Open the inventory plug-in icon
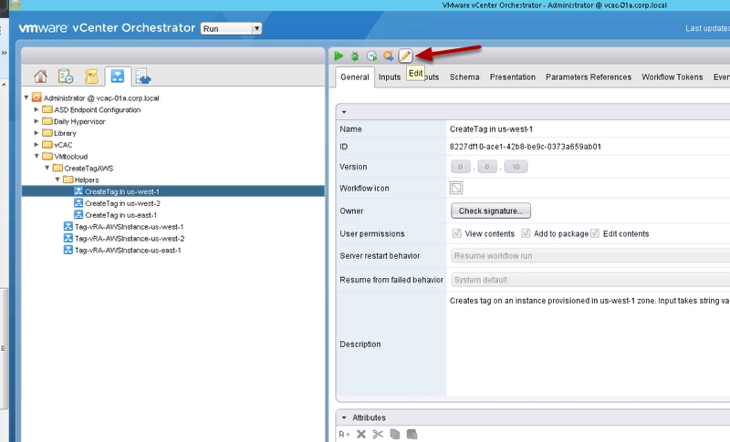730x442 pixels. tap(143, 77)
